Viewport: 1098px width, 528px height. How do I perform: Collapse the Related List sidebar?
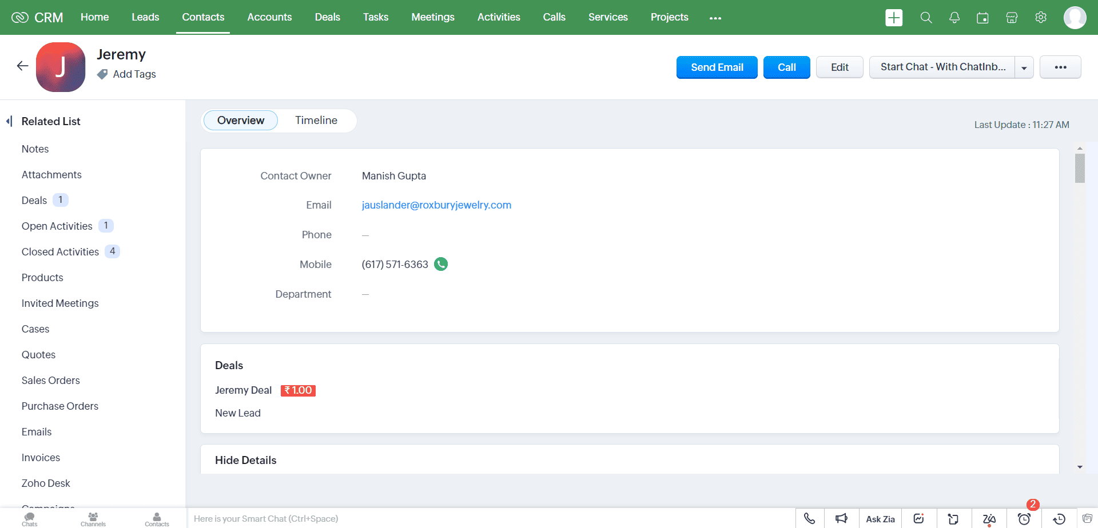[x=9, y=121]
